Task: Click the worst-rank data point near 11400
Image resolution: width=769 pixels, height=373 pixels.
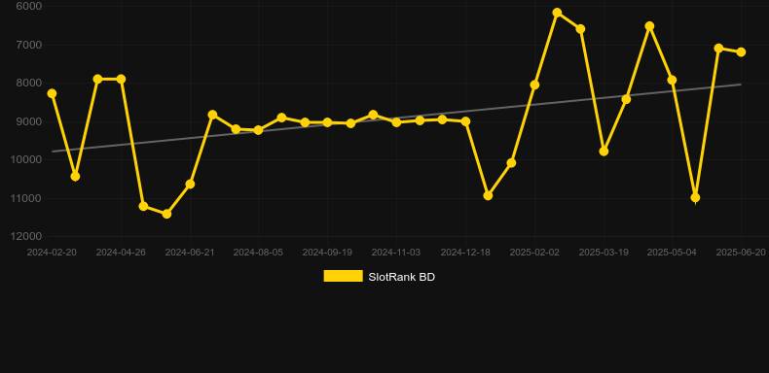Action: pos(166,214)
